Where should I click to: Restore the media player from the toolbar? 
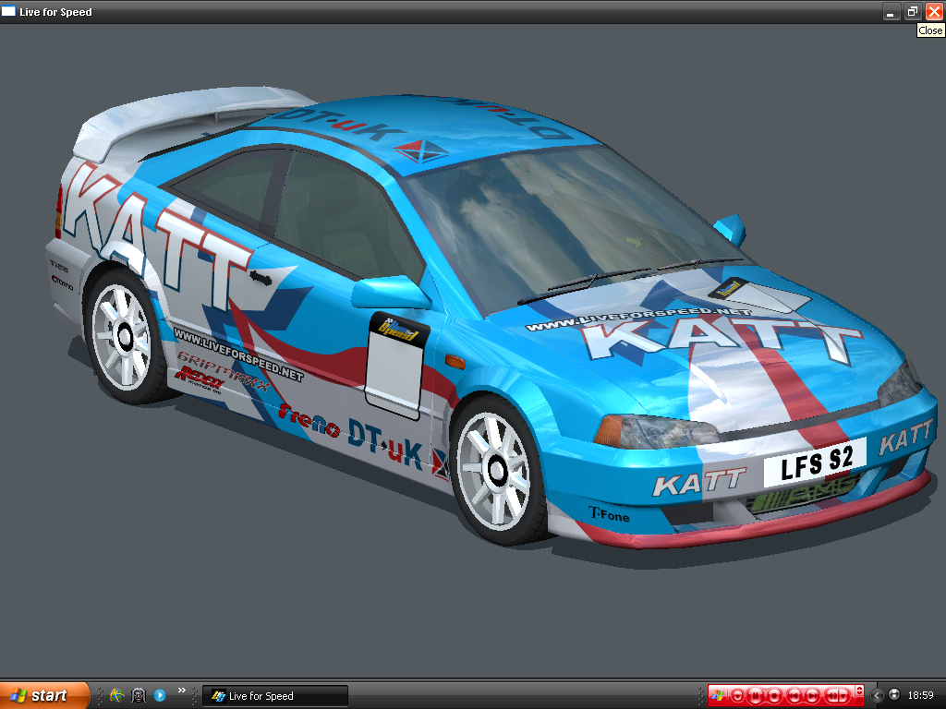pyautogui.click(x=859, y=701)
